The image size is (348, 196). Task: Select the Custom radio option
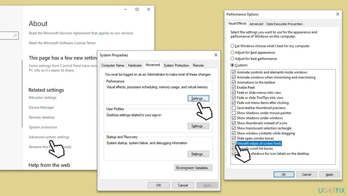pyautogui.click(x=232, y=65)
